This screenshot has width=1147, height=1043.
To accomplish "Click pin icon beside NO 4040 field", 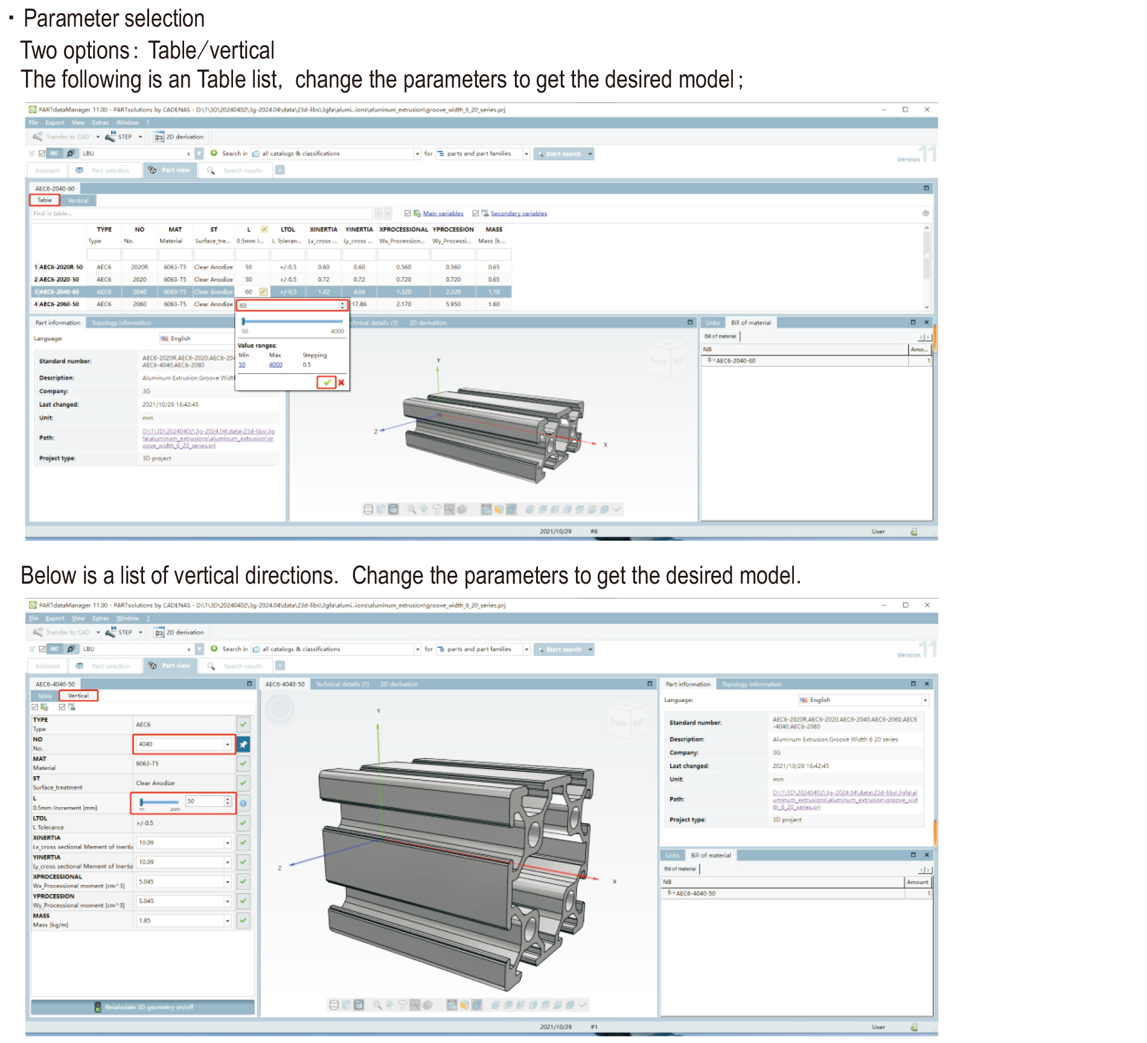I will [243, 744].
